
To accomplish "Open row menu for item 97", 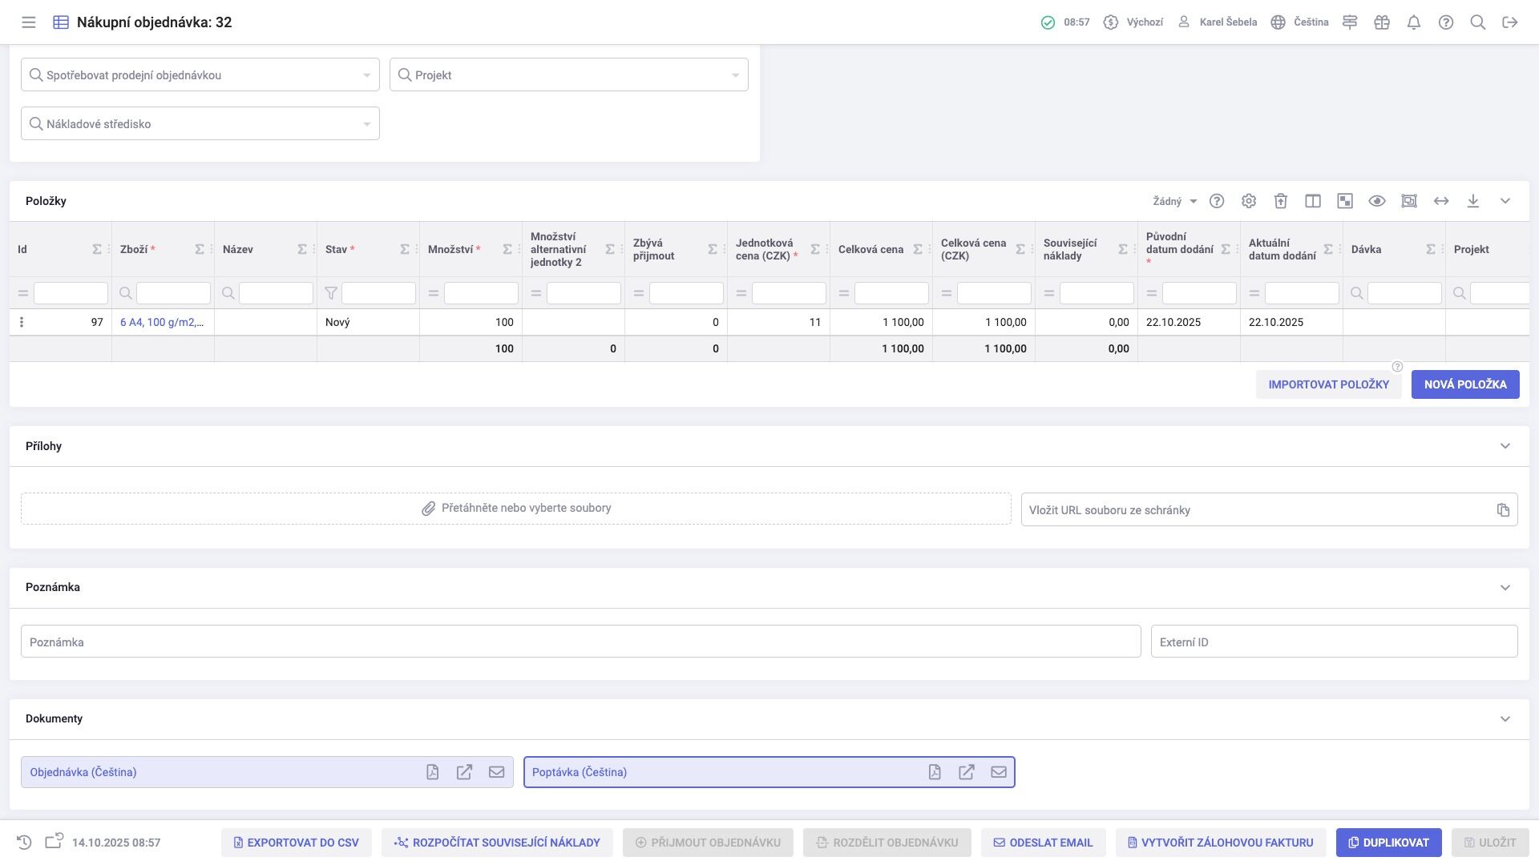I will coord(22,322).
